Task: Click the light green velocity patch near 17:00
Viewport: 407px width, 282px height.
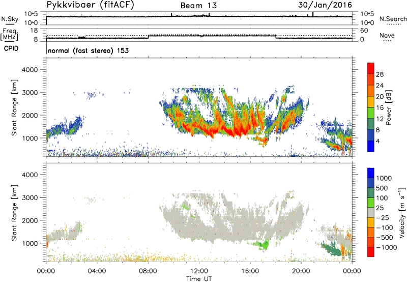Action: coord(264,244)
